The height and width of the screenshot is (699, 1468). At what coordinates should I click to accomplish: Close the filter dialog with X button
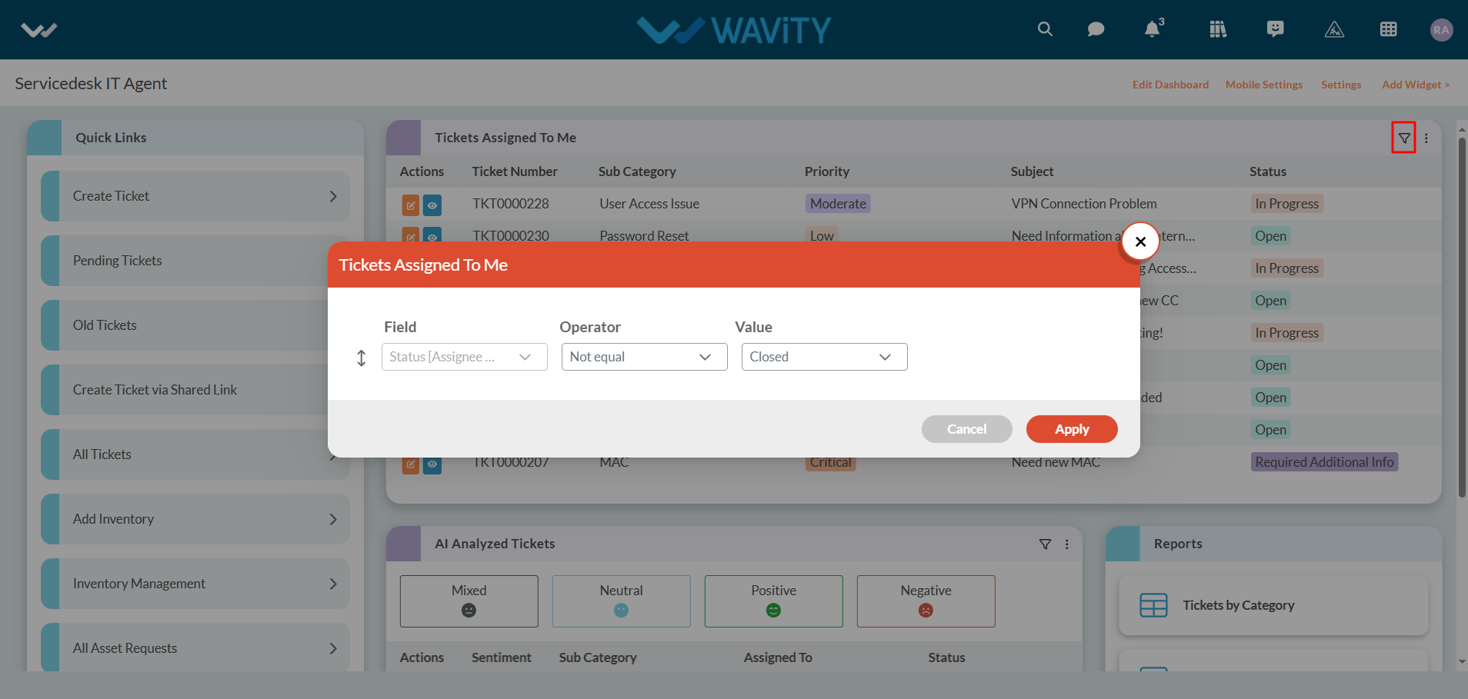(1140, 241)
